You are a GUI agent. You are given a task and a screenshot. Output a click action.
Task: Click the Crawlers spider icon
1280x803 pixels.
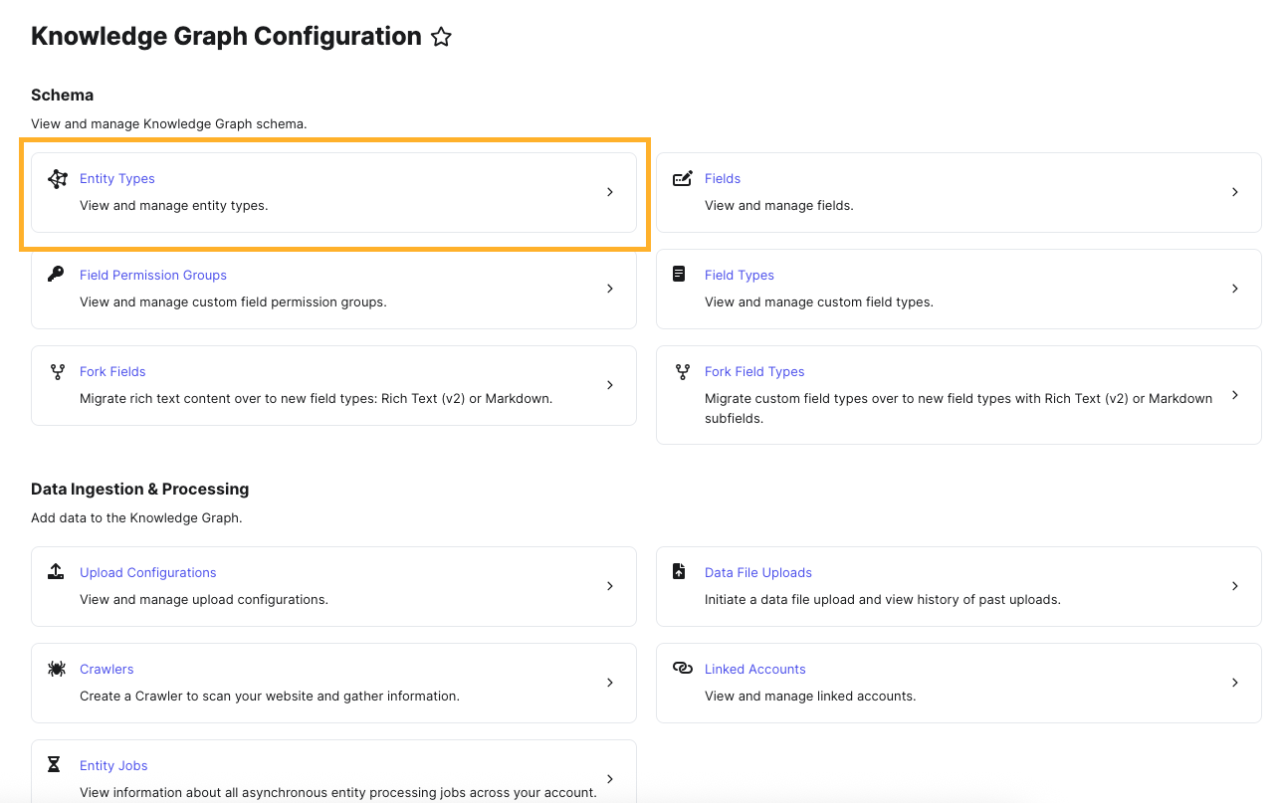57,669
